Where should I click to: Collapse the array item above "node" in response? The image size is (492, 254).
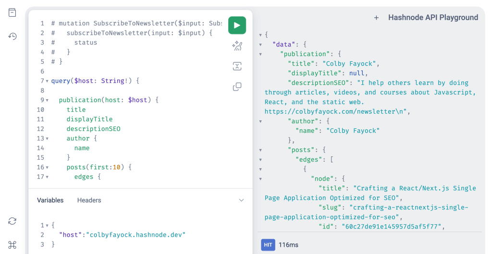pyautogui.click(x=260, y=169)
